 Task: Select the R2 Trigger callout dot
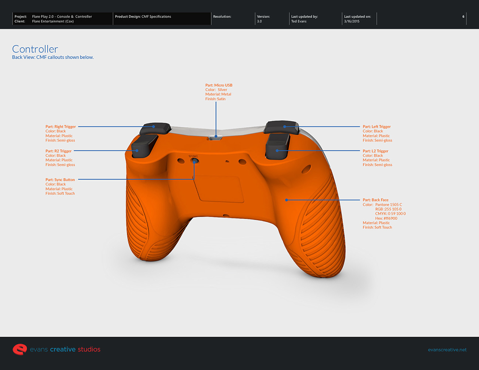coord(137,151)
